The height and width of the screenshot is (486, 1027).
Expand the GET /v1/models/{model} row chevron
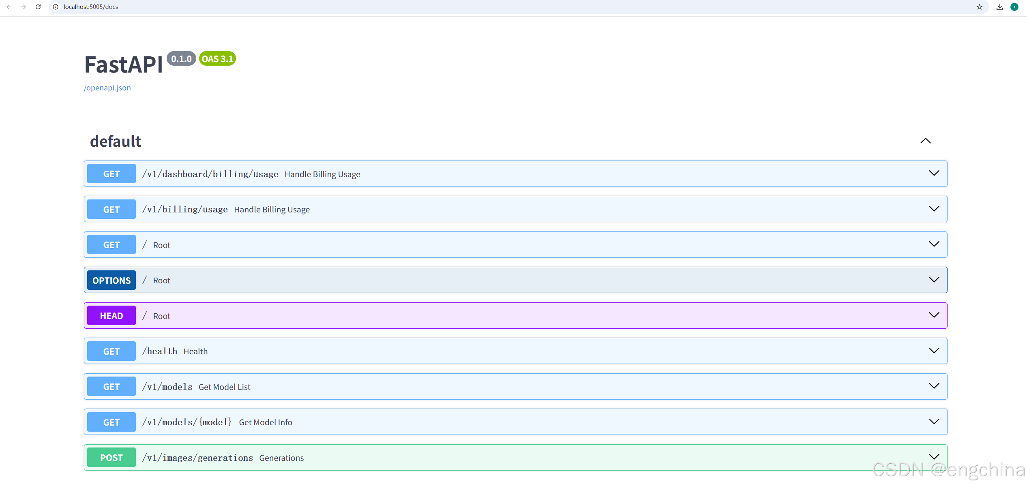[x=934, y=422]
